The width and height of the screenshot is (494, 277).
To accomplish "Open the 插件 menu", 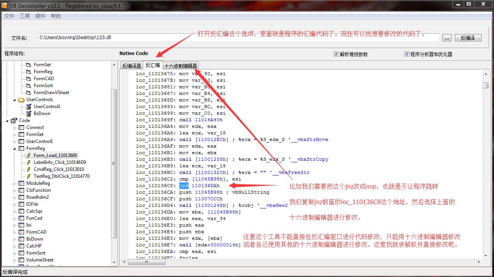I will tap(40, 15).
